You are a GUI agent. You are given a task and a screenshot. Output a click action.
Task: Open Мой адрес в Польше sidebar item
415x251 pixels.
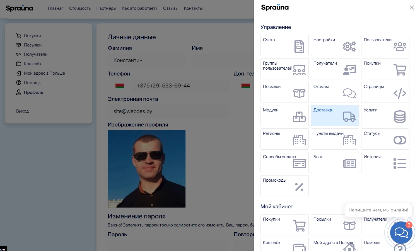(44, 73)
